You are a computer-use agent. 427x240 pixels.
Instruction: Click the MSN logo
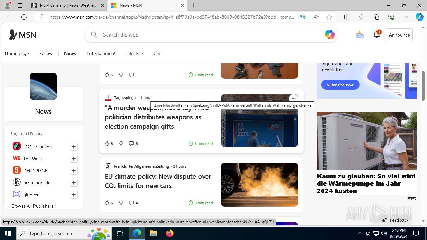23,35
